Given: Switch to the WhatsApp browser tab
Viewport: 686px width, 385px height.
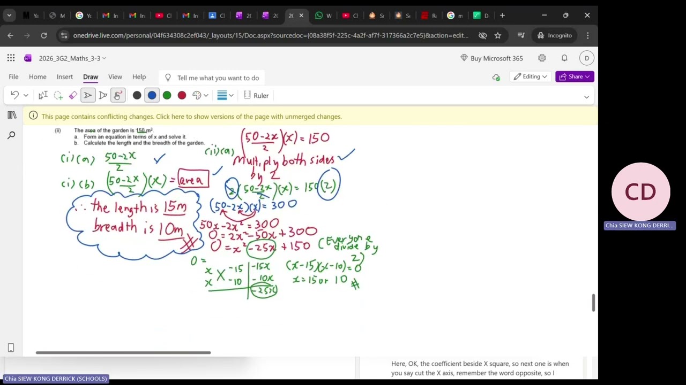Looking at the screenshot, I should (x=323, y=16).
